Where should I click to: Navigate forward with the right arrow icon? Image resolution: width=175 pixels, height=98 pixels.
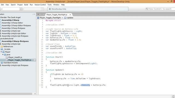click(x=42, y=14)
